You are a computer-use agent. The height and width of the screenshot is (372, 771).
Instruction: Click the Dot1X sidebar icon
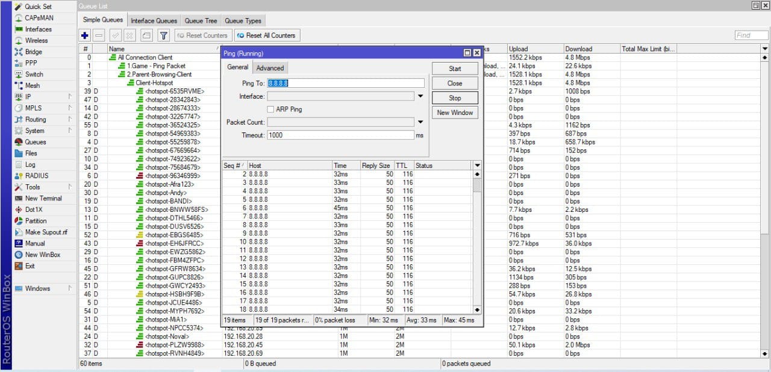pyautogui.click(x=19, y=209)
